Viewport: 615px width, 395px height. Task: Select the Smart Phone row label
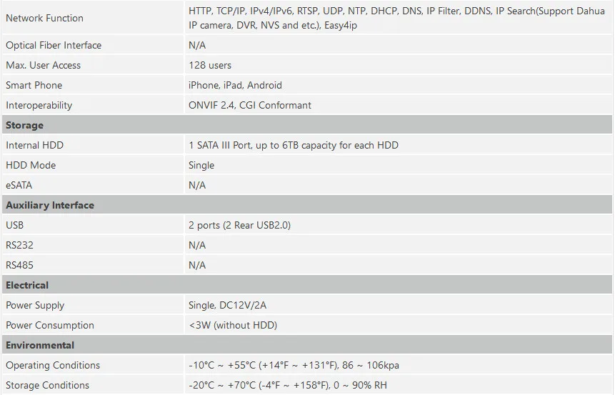(x=34, y=86)
